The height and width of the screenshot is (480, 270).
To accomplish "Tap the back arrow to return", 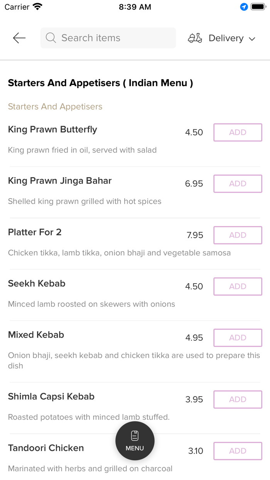I will pyautogui.click(x=19, y=38).
